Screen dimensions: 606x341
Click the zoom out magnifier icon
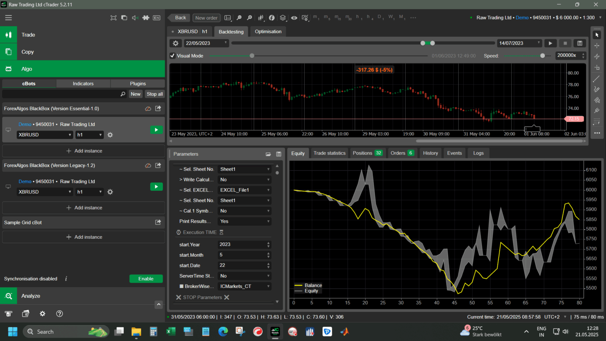[239, 18]
